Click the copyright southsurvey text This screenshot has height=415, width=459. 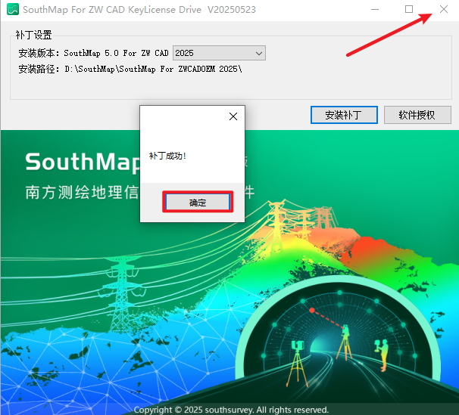[x=231, y=410]
